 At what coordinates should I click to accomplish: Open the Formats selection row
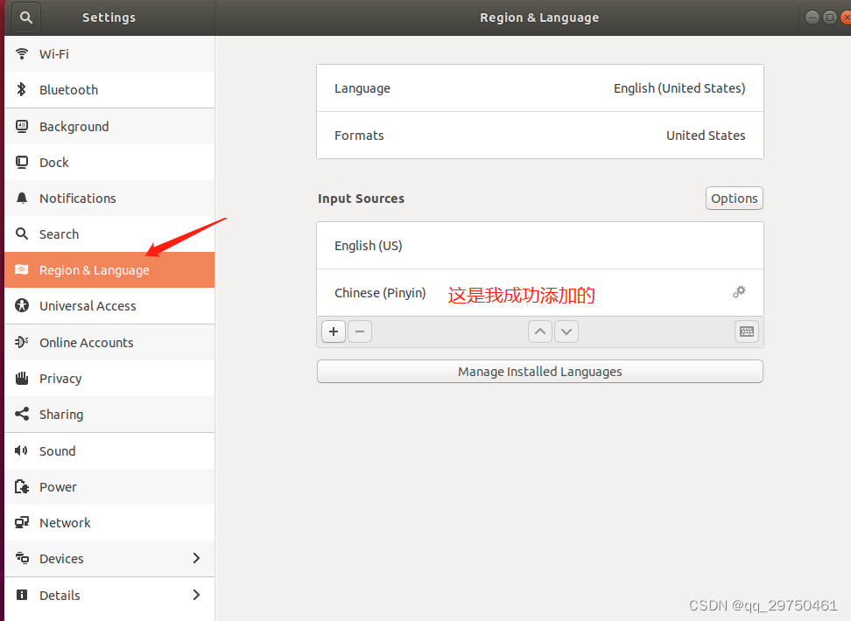click(x=540, y=136)
